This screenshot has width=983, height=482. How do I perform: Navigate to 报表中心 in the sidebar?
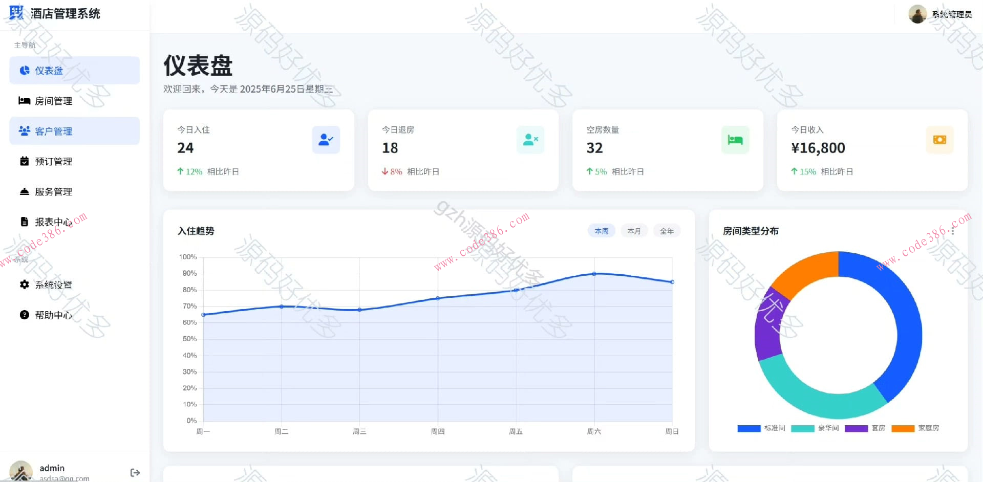coord(53,222)
